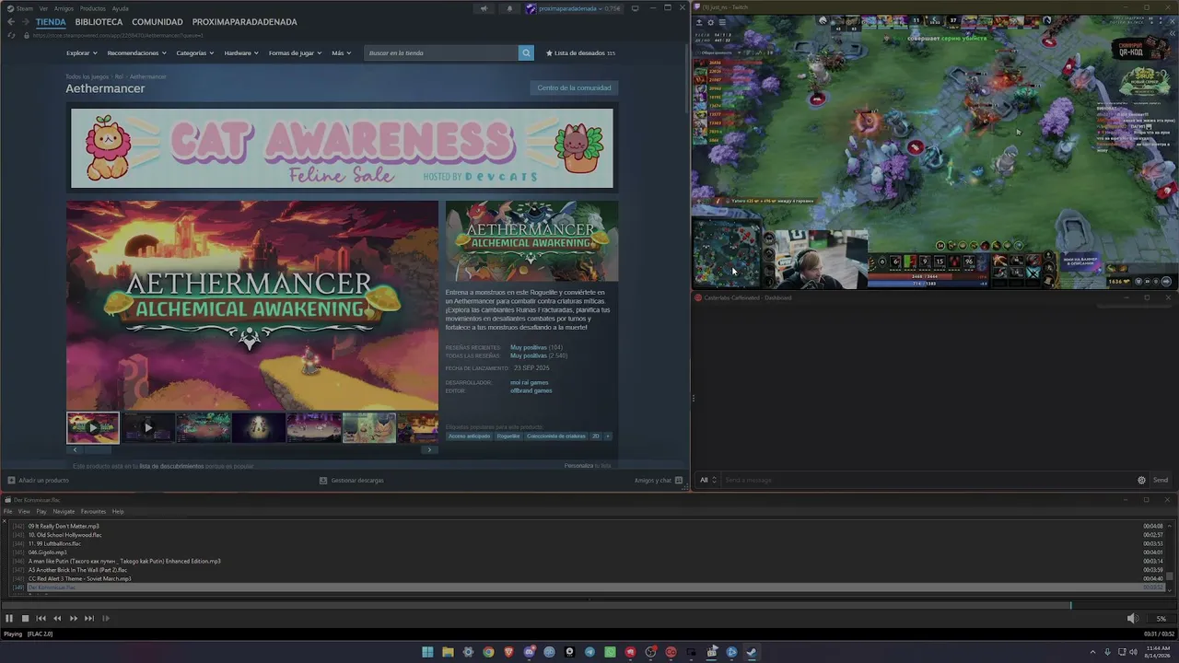1179x663 pixels.
Task: Open the media player File menu
Action: (8, 512)
